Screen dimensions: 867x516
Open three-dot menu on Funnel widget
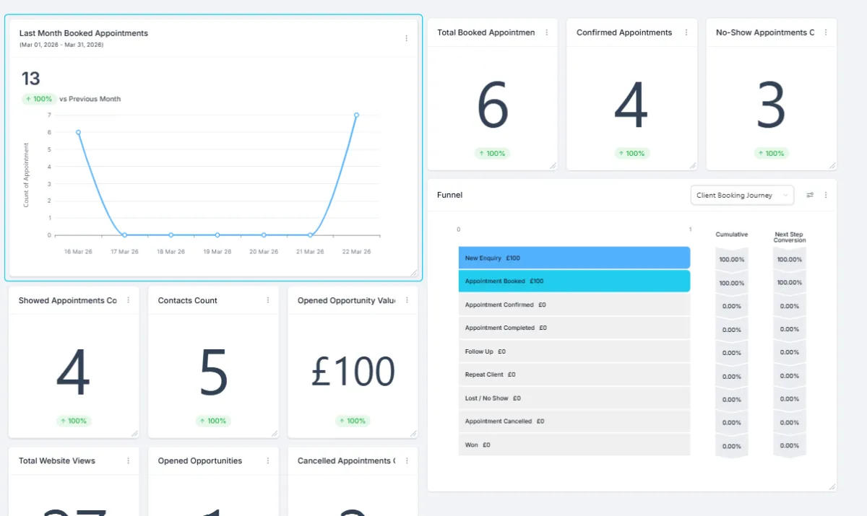pyautogui.click(x=825, y=195)
